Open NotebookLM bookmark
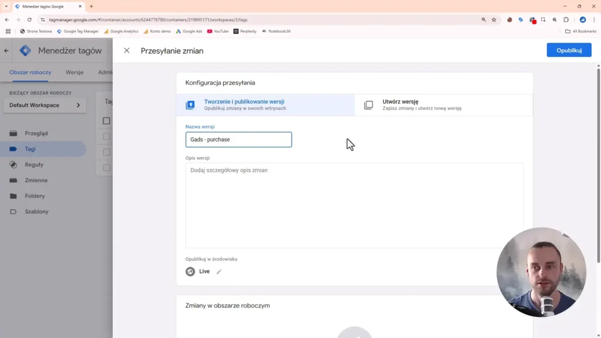The image size is (601, 338). pyautogui.click(x=276, y=32)
